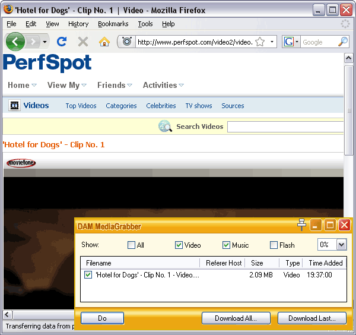The image size is (356, 335).
Task: Open the Edit menu
Action: (31, 24)
